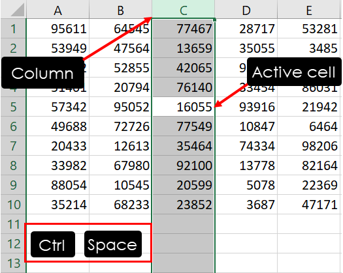Select row 5 header
Viewport: 343px width, 273px height.
[x=13, y=107]
